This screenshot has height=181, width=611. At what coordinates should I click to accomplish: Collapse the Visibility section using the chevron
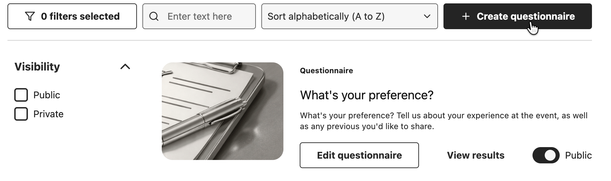[x=125, y=66]
